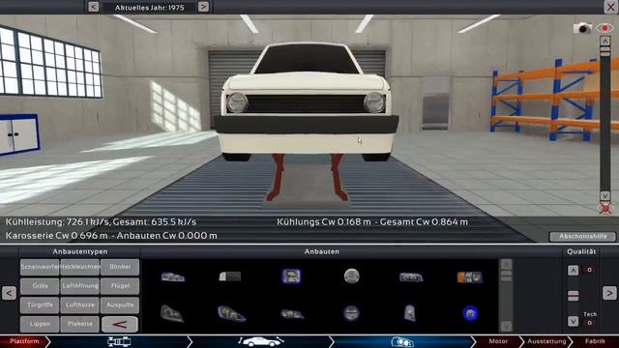Select the Lufthutze fixture type
The width and height of the screenshot is (619, 348).
79,305
